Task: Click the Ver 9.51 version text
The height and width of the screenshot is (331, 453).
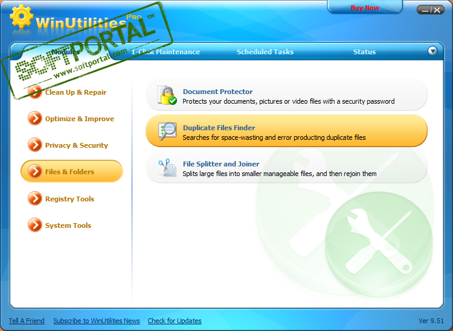Action: click(x=431, y=321)
